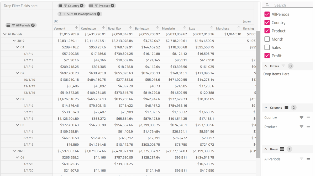This screenshot has height=176, width=315.
Task: Click the columns icon on Country chip
Action: [x=60, y=6]
